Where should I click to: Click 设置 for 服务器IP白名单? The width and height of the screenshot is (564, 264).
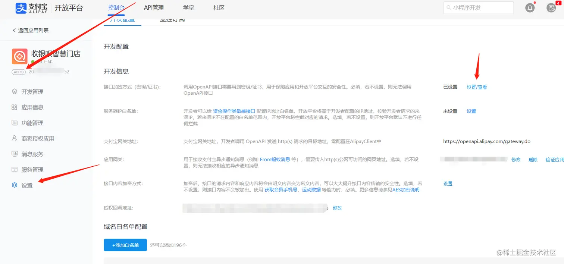471,111
